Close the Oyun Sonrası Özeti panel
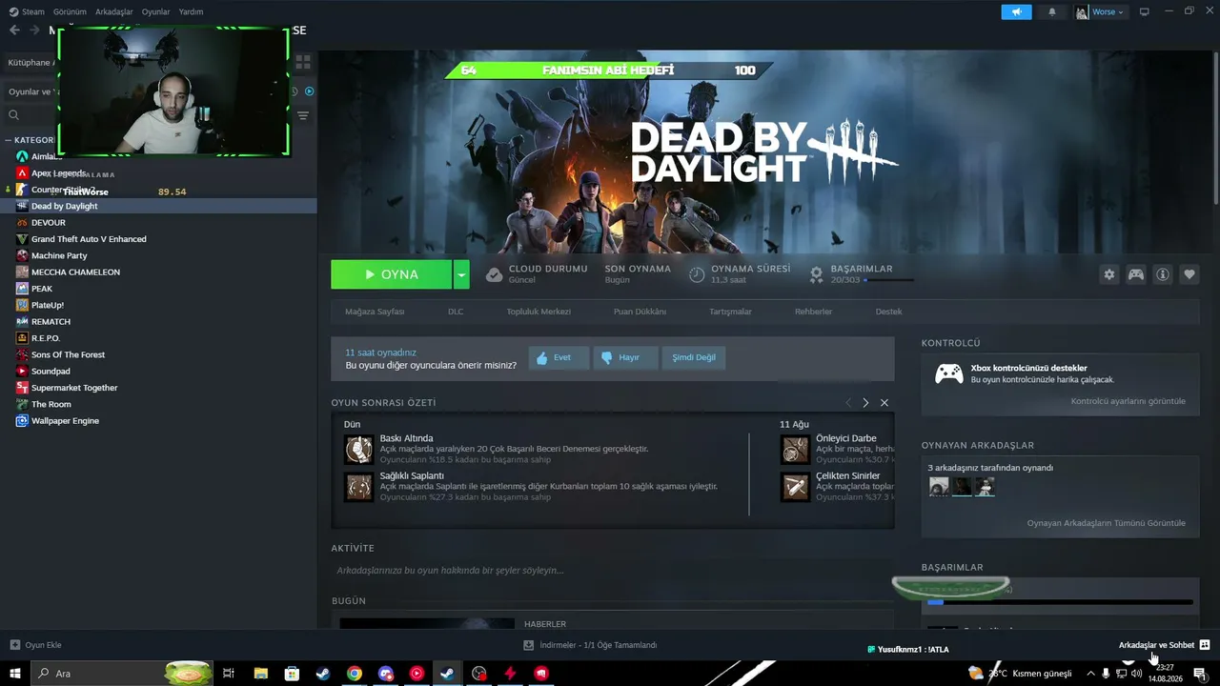 (884, 403)
